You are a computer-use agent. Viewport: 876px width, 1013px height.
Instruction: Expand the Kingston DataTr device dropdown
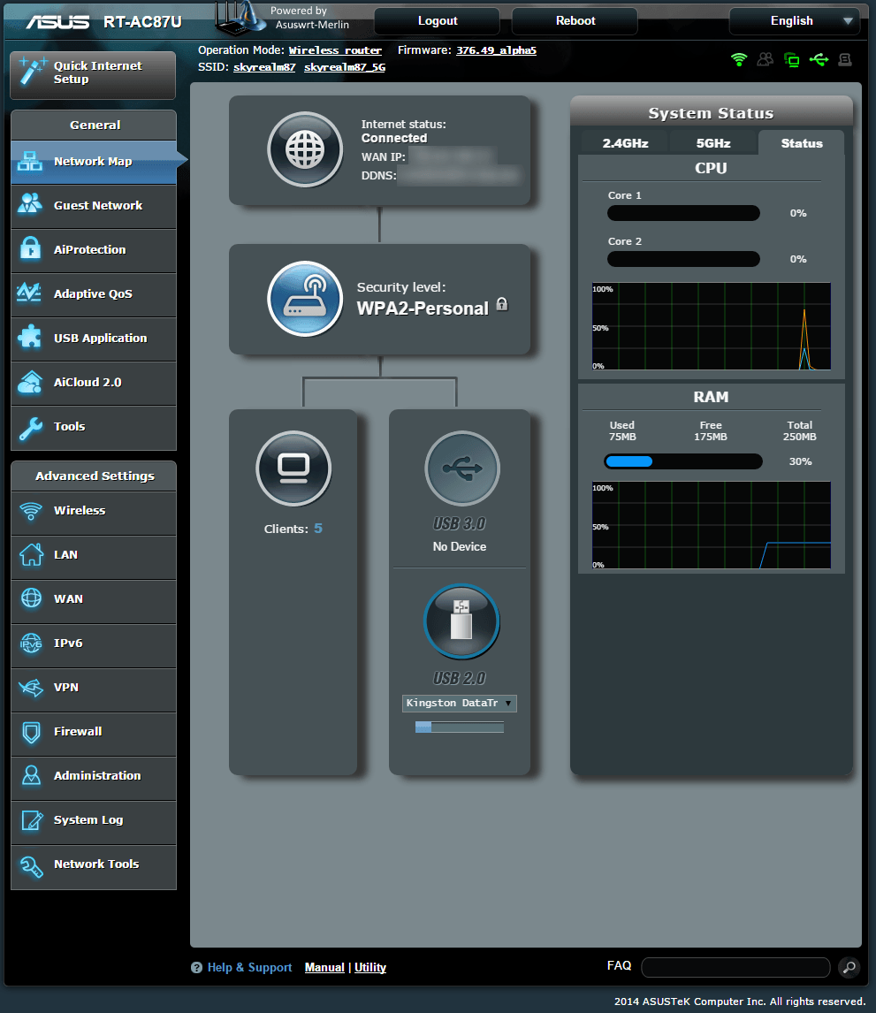click(x=460, y=704)
